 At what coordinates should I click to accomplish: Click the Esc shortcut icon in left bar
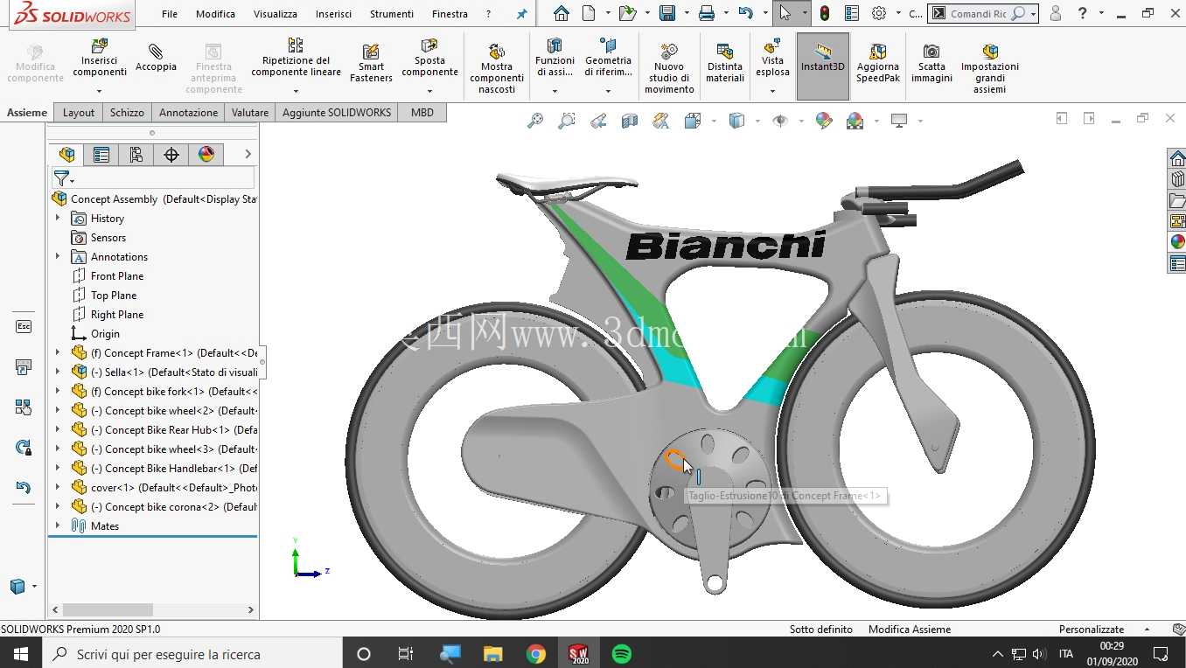(24, 327)
